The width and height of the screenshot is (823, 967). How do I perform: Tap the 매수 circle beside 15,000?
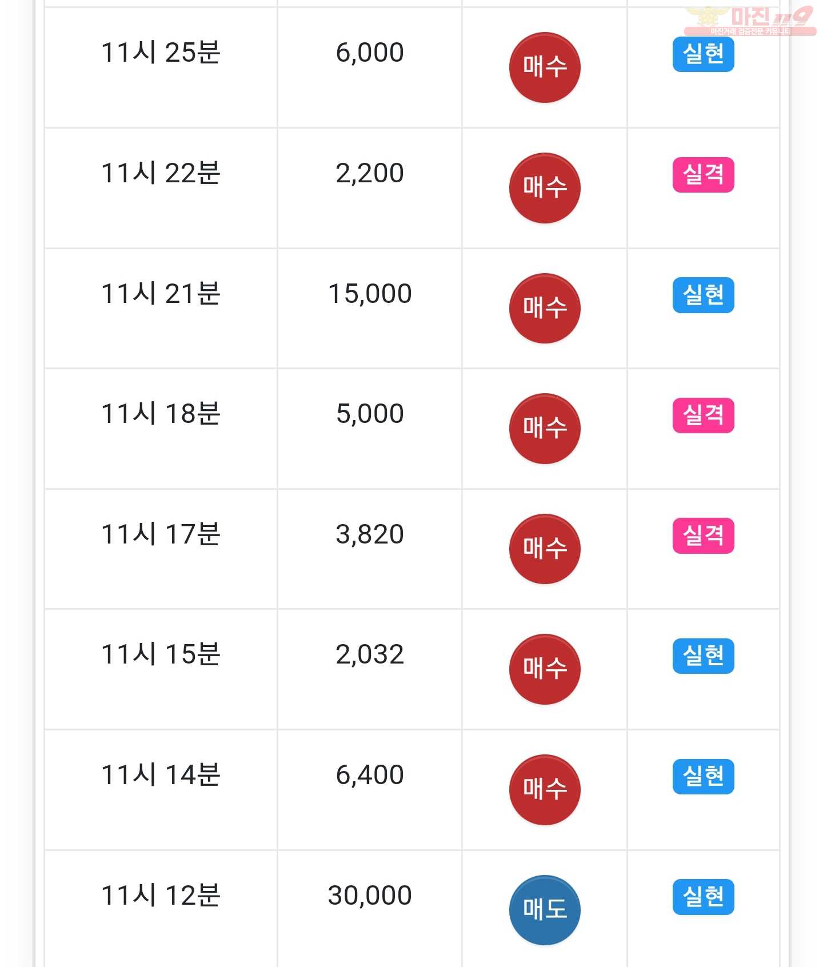544,309
